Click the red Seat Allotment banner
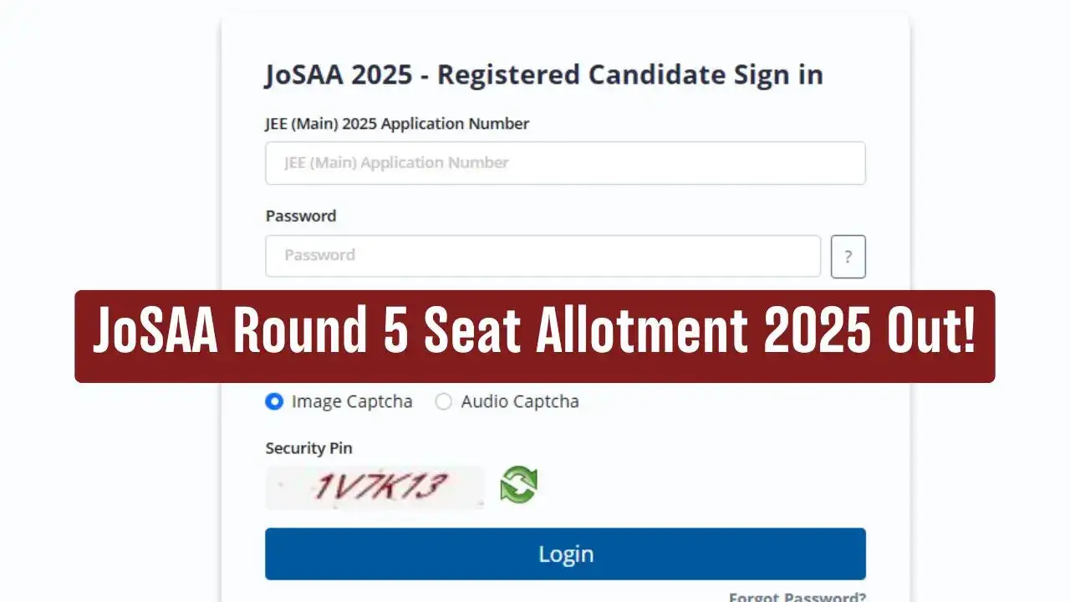 pos(535,336)
